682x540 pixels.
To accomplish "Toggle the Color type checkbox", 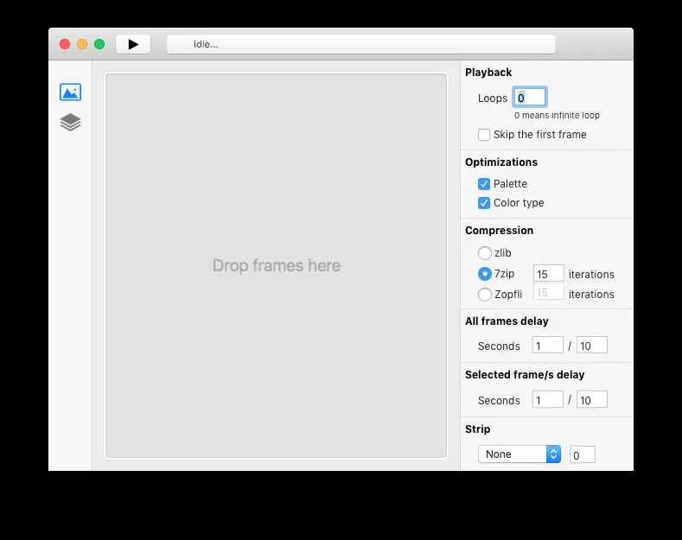I will pyautogui.click(x=484, y=203).
